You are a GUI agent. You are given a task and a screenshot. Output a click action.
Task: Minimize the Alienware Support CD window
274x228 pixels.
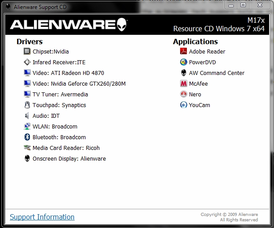pos(231,5)
